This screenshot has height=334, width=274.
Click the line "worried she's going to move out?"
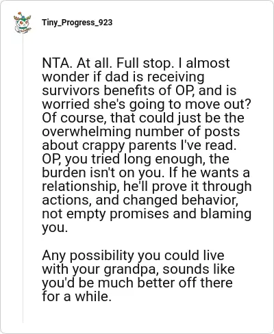147,104
